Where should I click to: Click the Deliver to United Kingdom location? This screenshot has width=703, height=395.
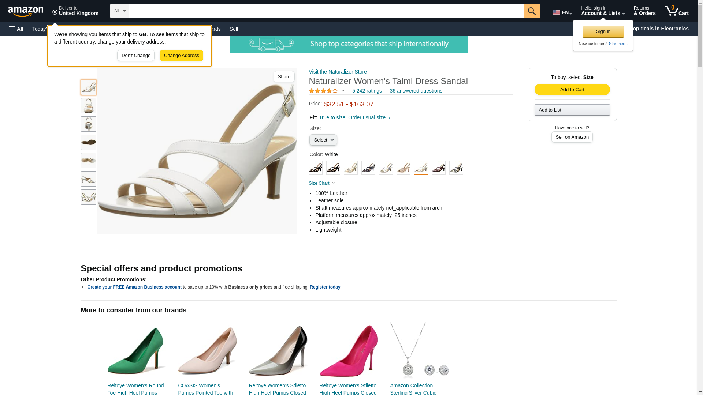75,11
